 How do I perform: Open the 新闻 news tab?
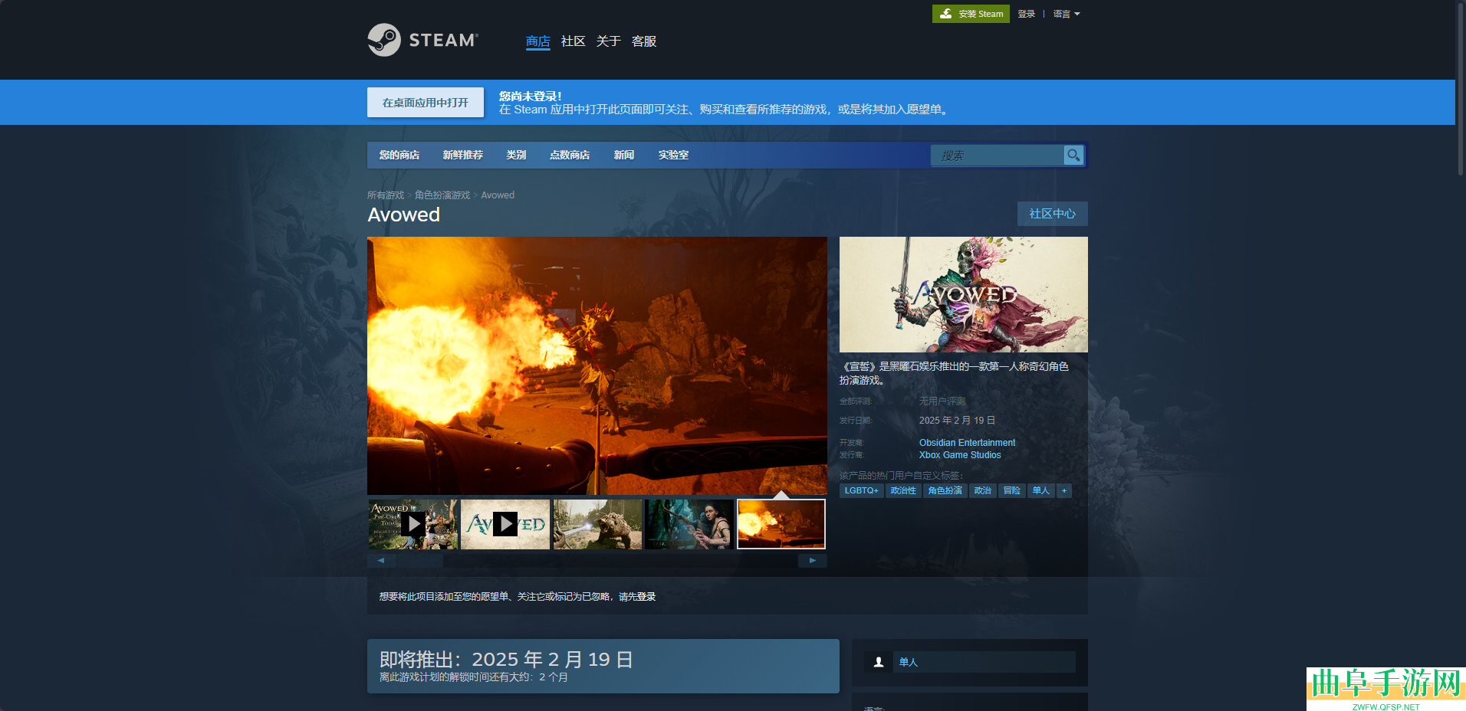pos(624,155)
